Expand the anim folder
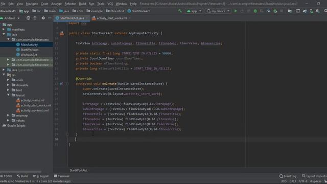Image resolution: width=327 pixels, height=184 pixels. [8, 80]
